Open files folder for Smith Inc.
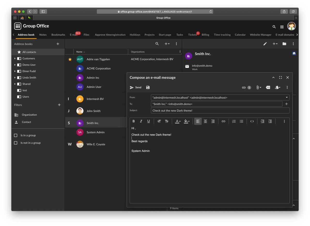The width and height of the screenshot is (310, 226). 284,44
